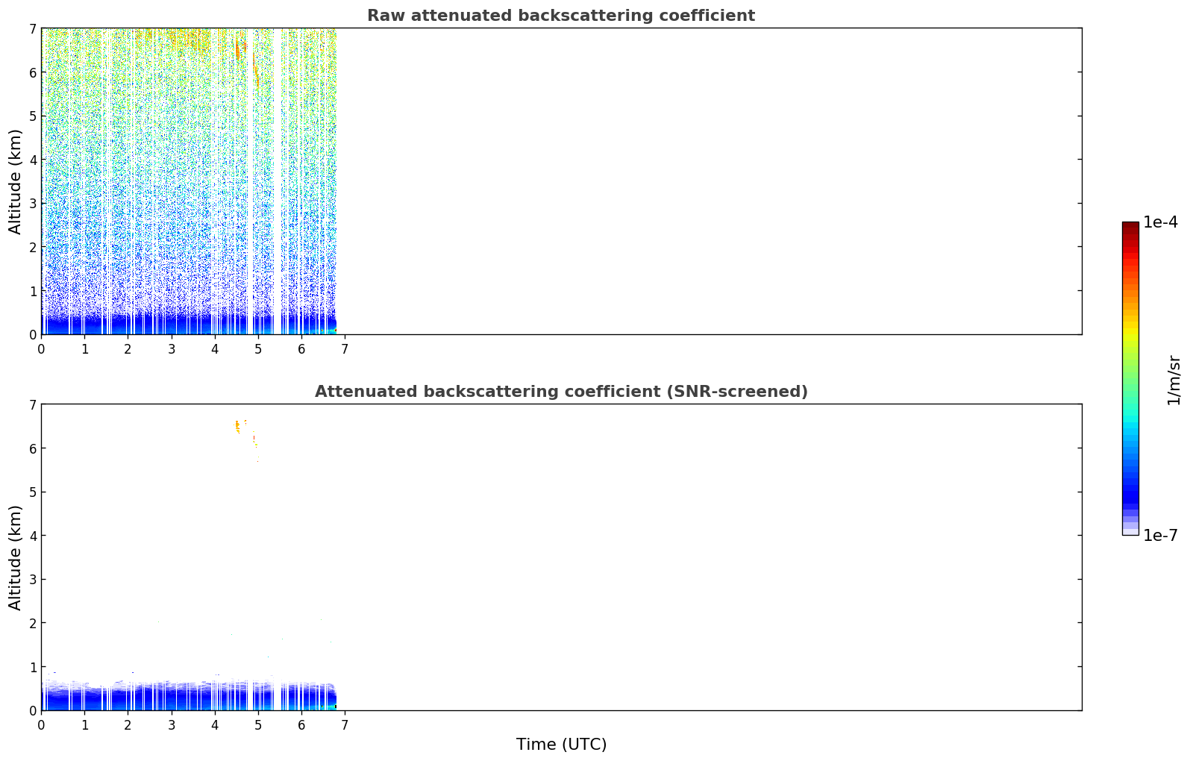
Task: Click the 'Time (UTC)' x-axis label
Action: [x=561, y=744]
